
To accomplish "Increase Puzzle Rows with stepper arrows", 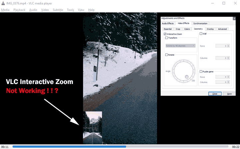I will 228,76.
